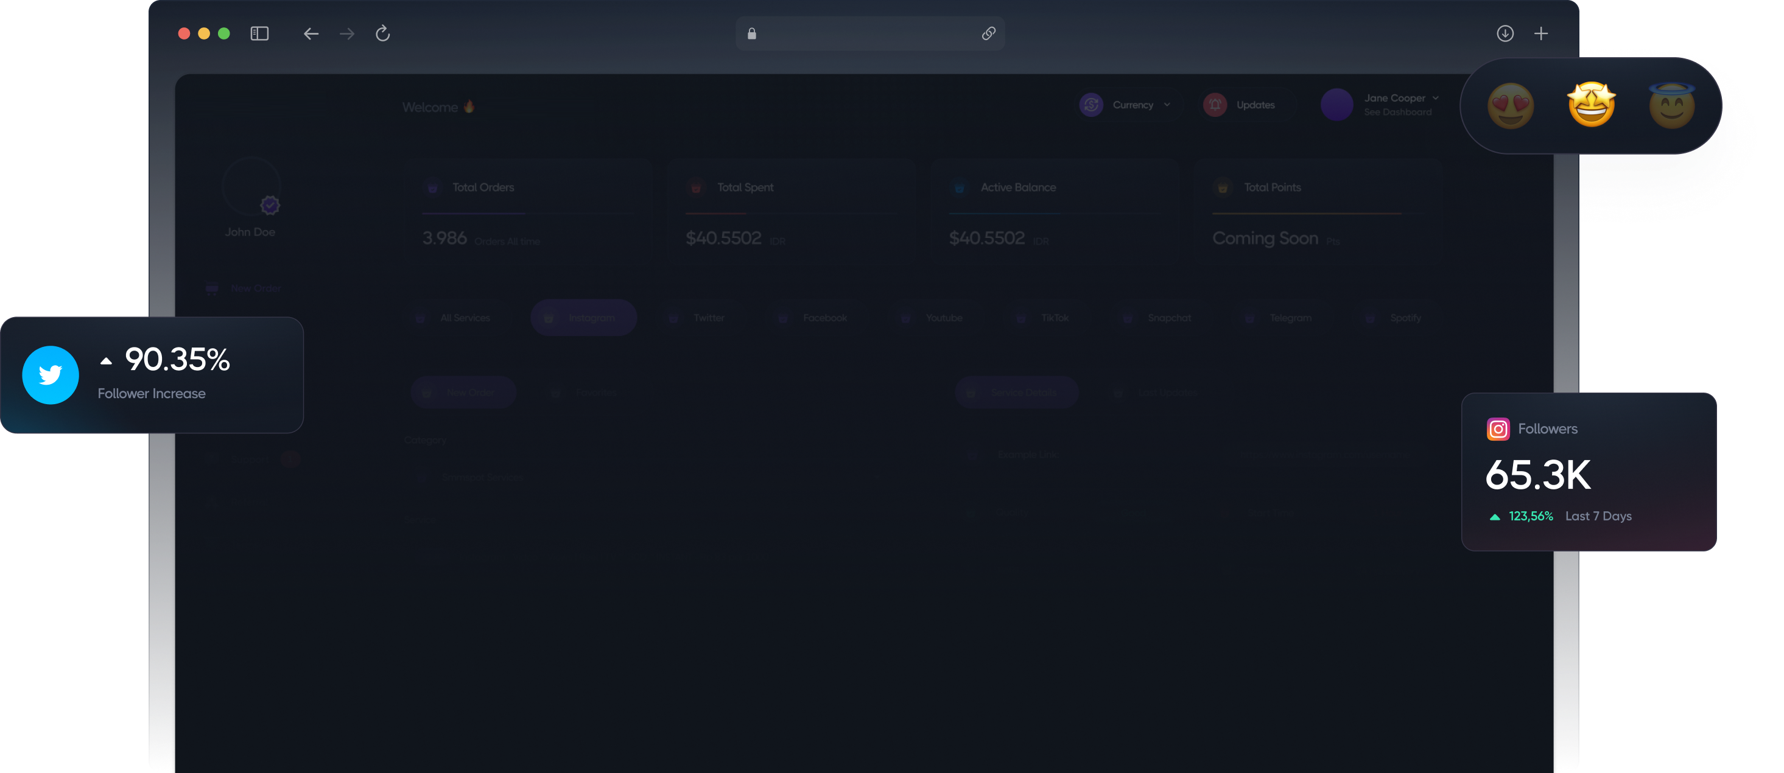1784x773 pixels.
Task: Pick the heart-eyes emoji reaction
Action: 1511,105
